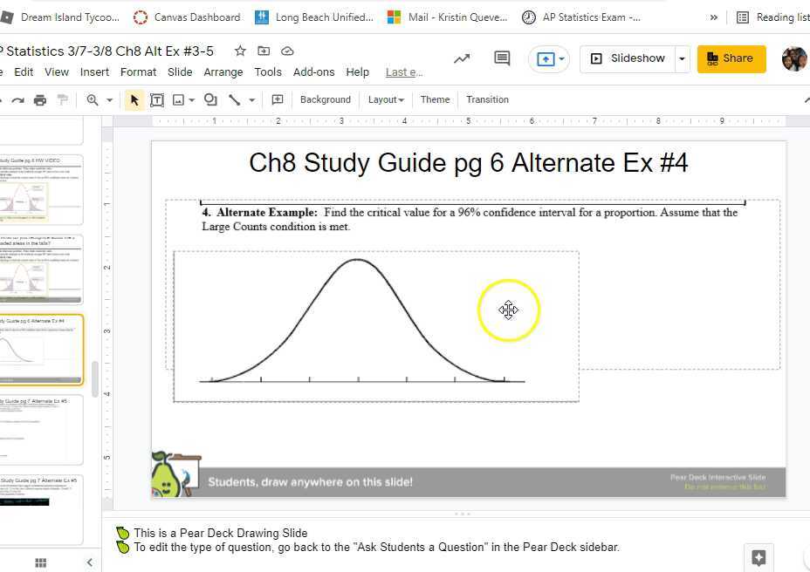Open the Insert menu
Viewport: 810px width, 572px height.
[94, 71]
